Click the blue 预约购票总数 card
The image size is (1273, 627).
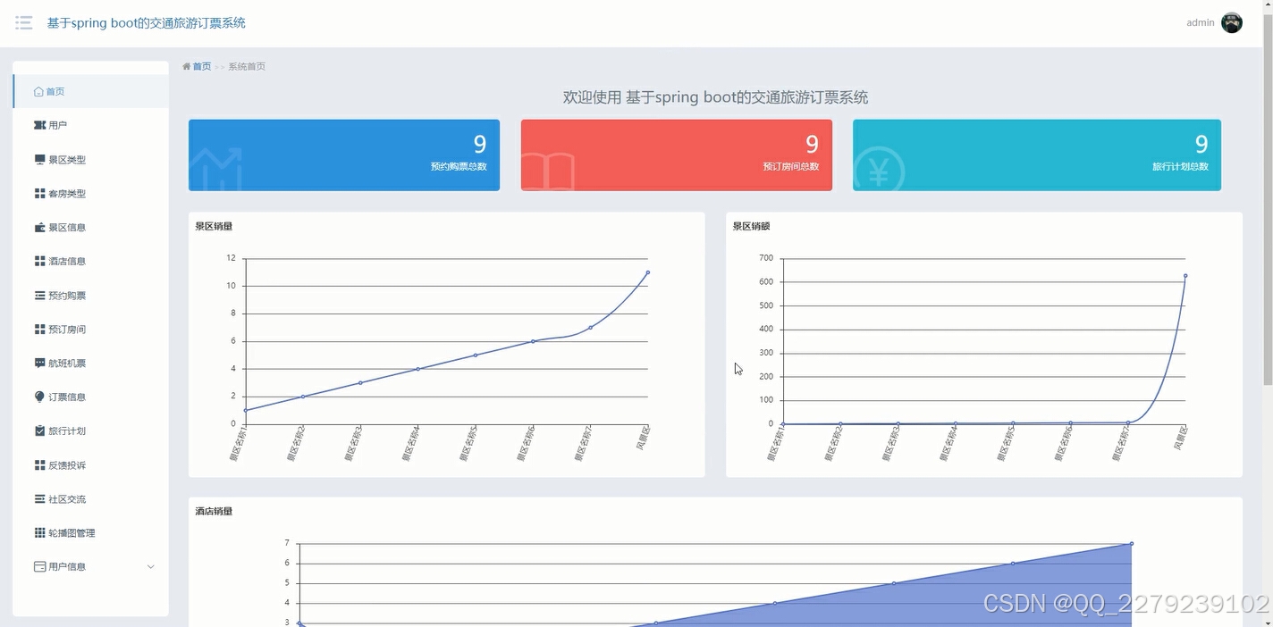[x=344, y=155]
